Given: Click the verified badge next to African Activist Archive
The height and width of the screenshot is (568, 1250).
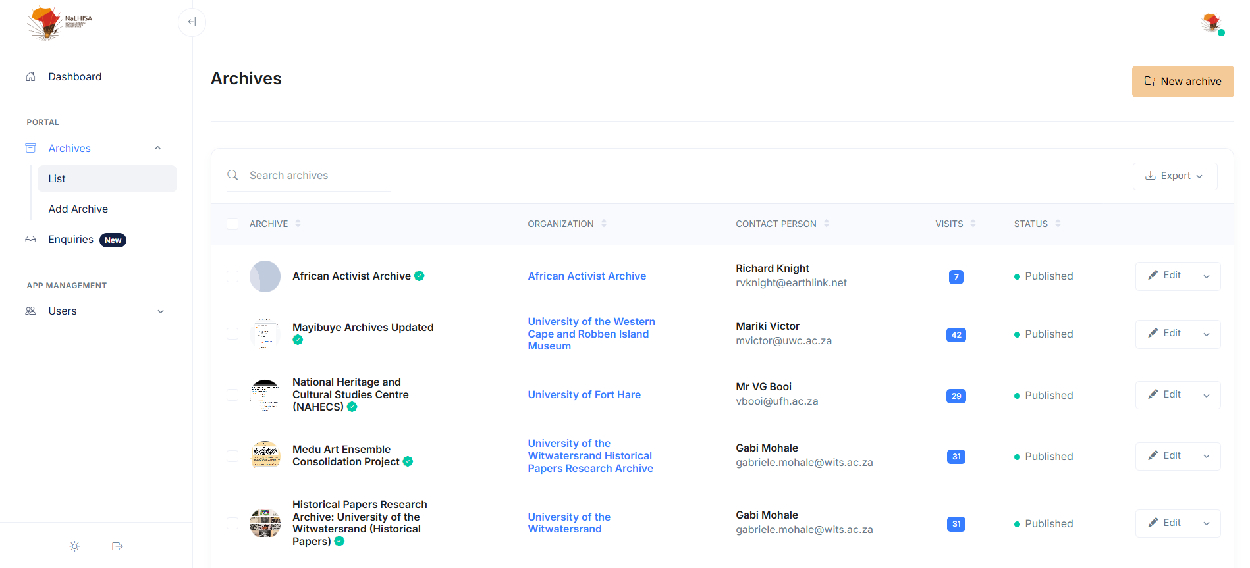Looking at the screenshot, I should pos(419,276).
